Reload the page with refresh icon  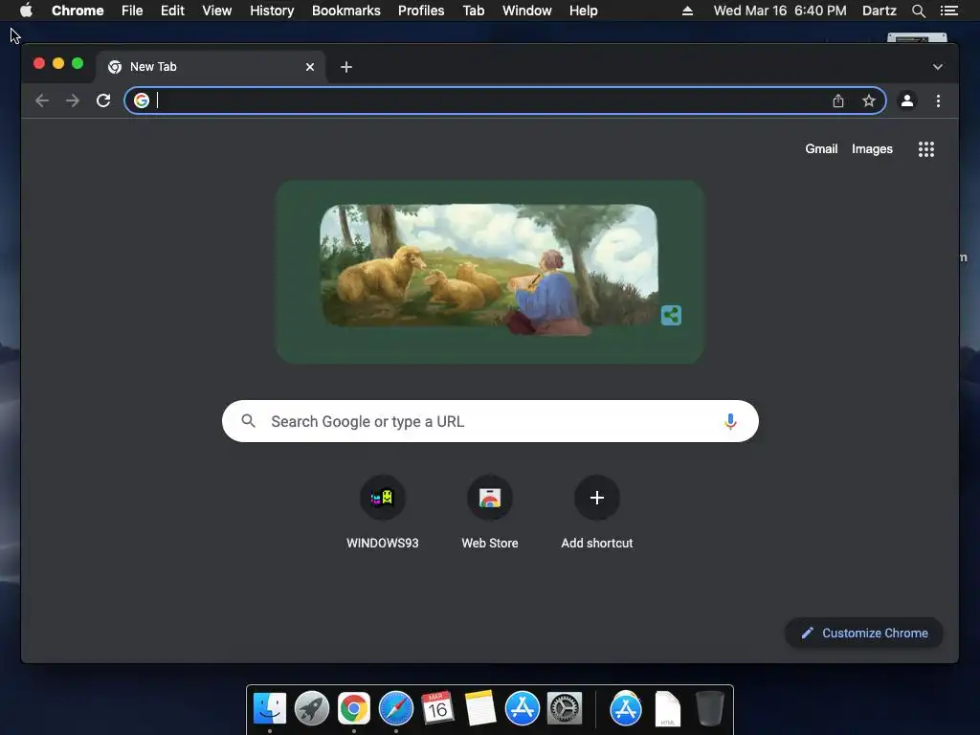[x=103, y=100]
